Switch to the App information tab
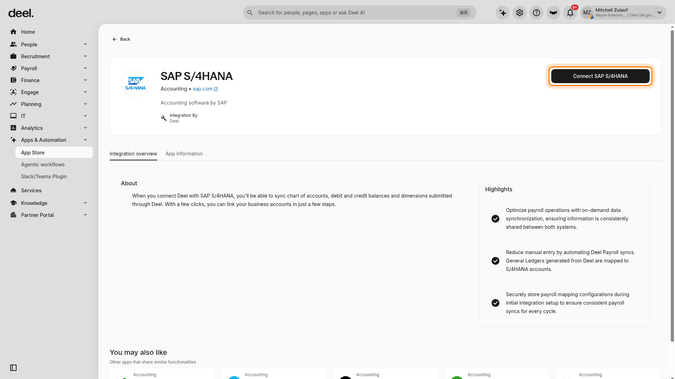This screenshot has height=379, width=675. [x=184, y=154]
